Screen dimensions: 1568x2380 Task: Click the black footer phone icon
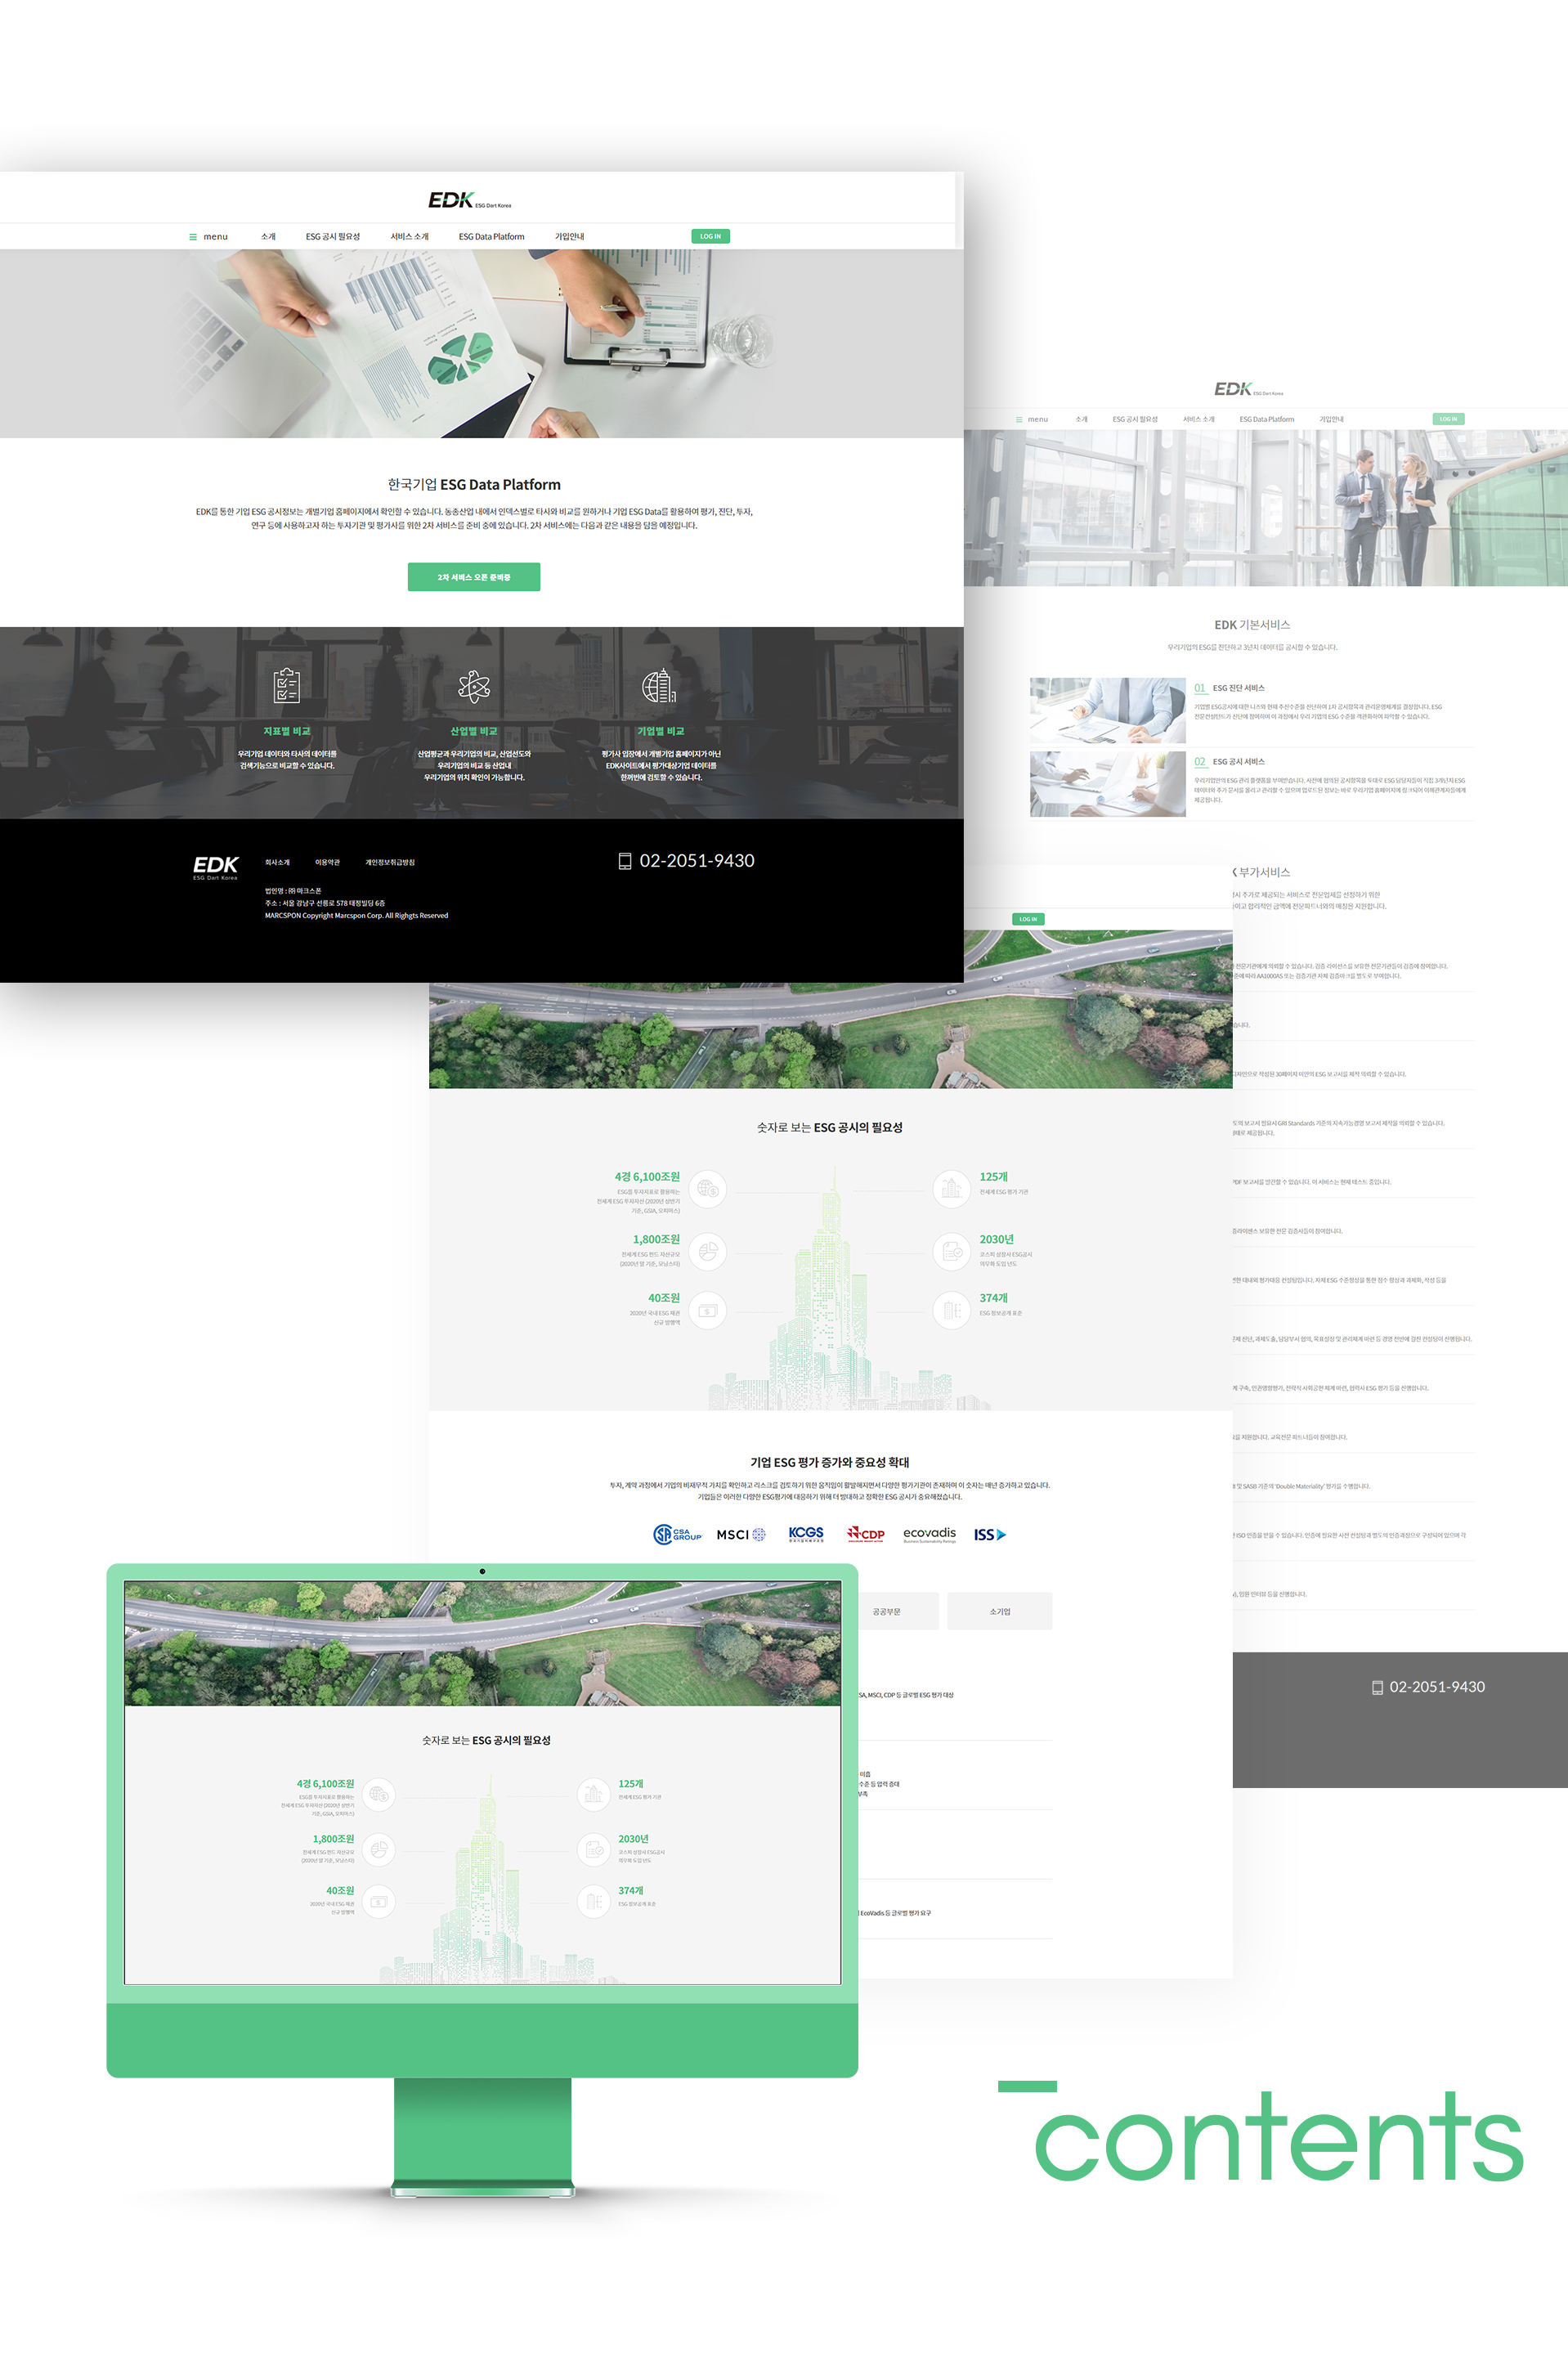pyautogui.click(x=625, y=861)
